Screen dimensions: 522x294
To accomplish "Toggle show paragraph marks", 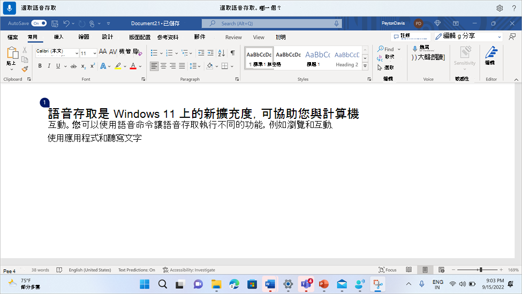I will [233, 53].
